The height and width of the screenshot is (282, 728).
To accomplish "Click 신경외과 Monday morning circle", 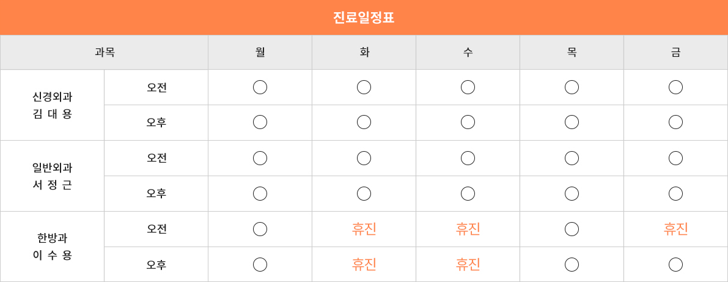I will click(260, 87).
